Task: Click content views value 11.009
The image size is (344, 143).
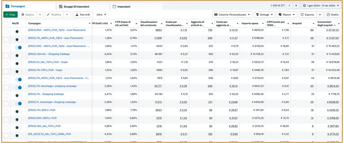Action: pyautogui.click(x=158, y=38)
